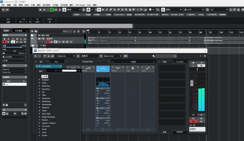Image resolution: width=244 pixels, height=141 pixels.
Task: Click the channel name field beside Stereo In
Action: [x=89, y=56]
